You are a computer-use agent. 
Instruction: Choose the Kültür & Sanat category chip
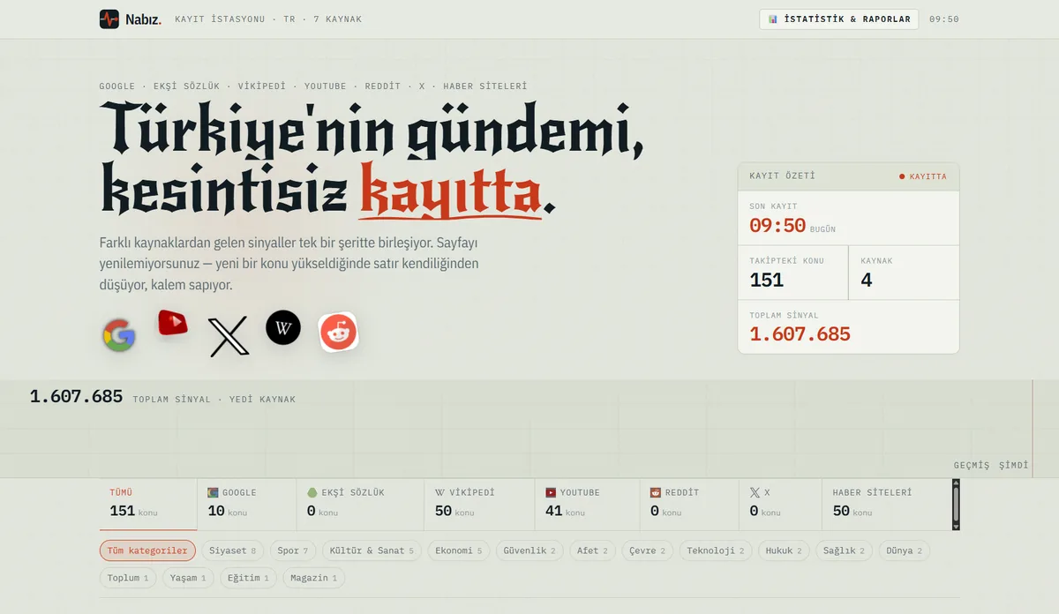(x=372, y=551)
